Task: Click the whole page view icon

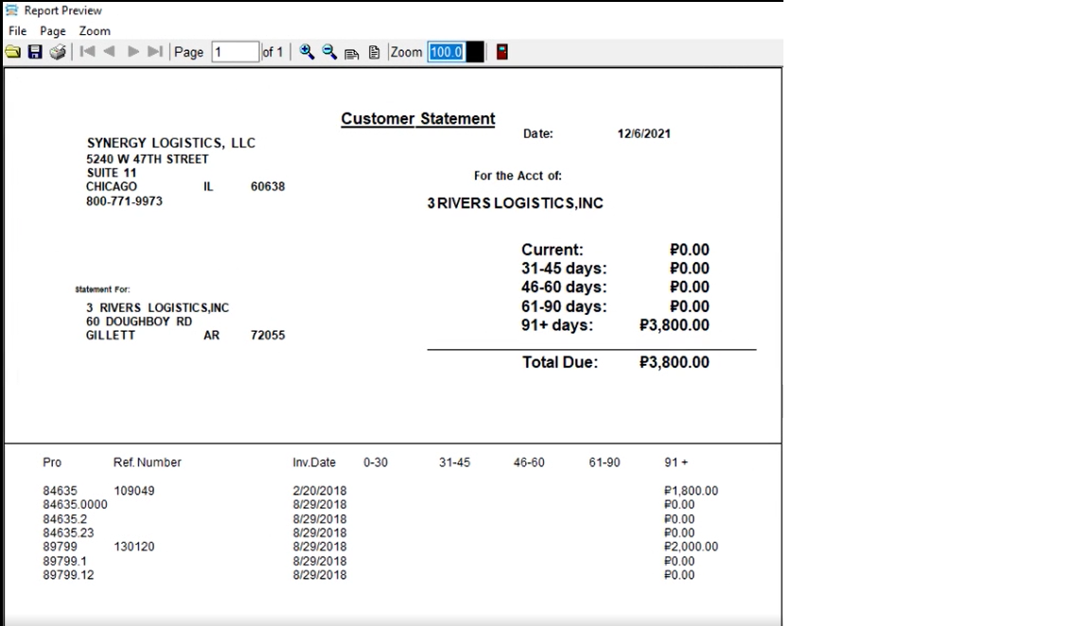Action: click(374, 52)
